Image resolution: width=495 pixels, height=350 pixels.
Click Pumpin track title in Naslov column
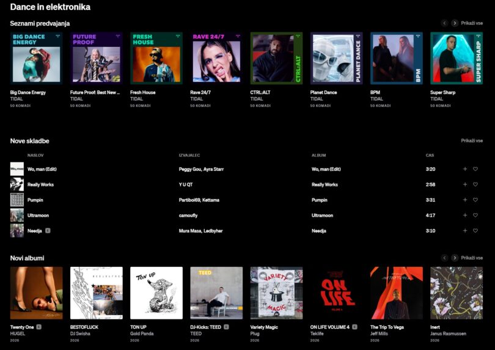click(x=35, y=200)
